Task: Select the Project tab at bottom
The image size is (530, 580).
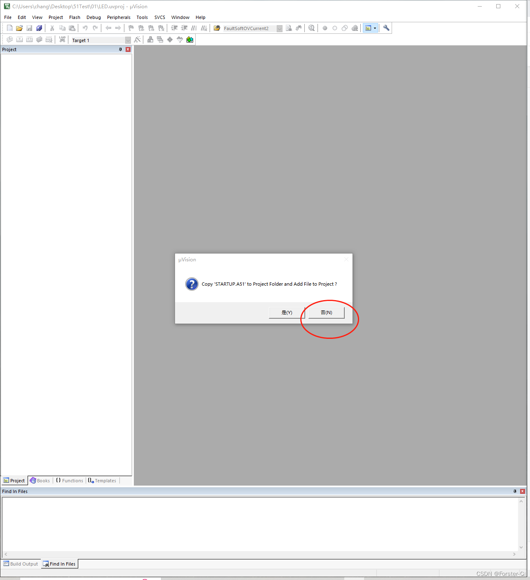Action: [x=14, y=481]
